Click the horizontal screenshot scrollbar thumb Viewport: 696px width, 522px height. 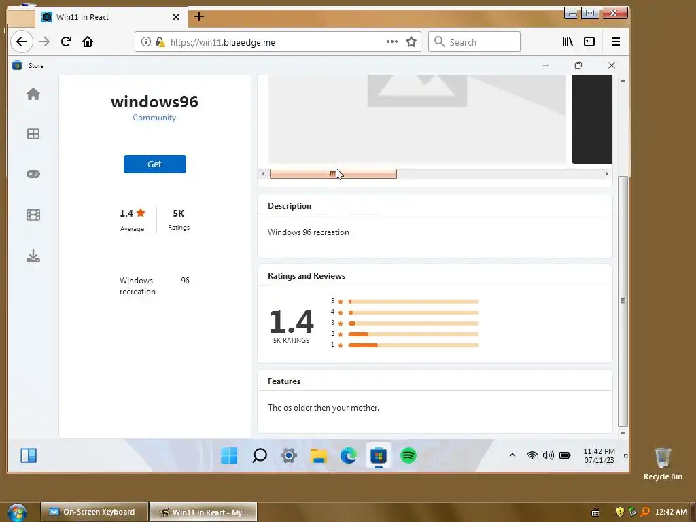point(333,174)
